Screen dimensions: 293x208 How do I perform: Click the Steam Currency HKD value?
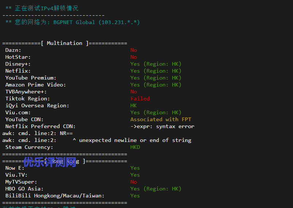tap(135, 147)
